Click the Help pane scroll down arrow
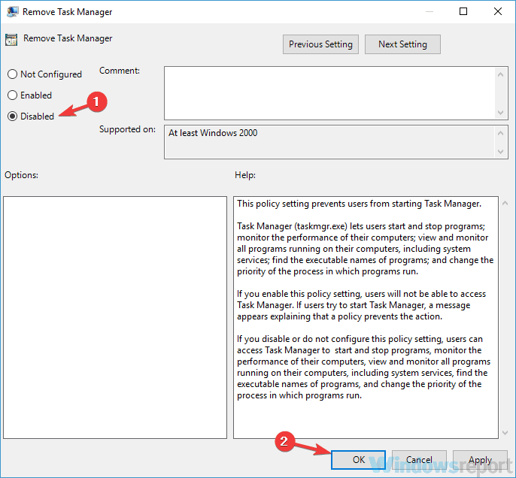 click(x=505, y=433)
